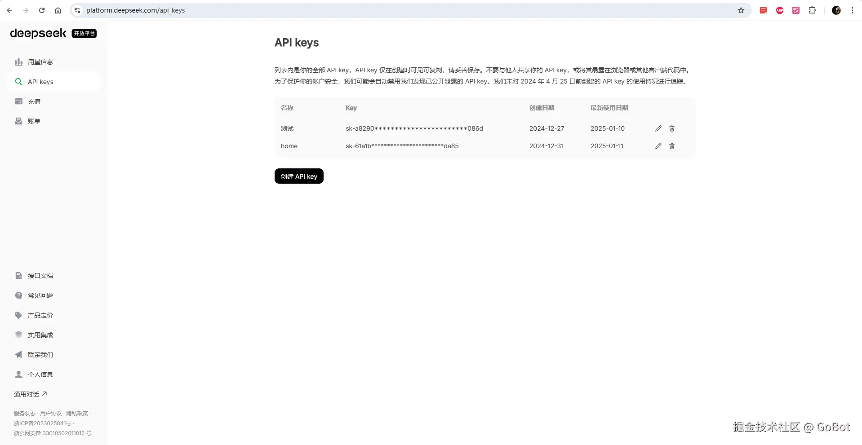Viewport: 862px width, 445px height.
Task: Click the site information icon in address bar
Action: tap(77, 10)
